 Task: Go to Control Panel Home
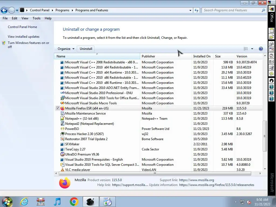22,27
